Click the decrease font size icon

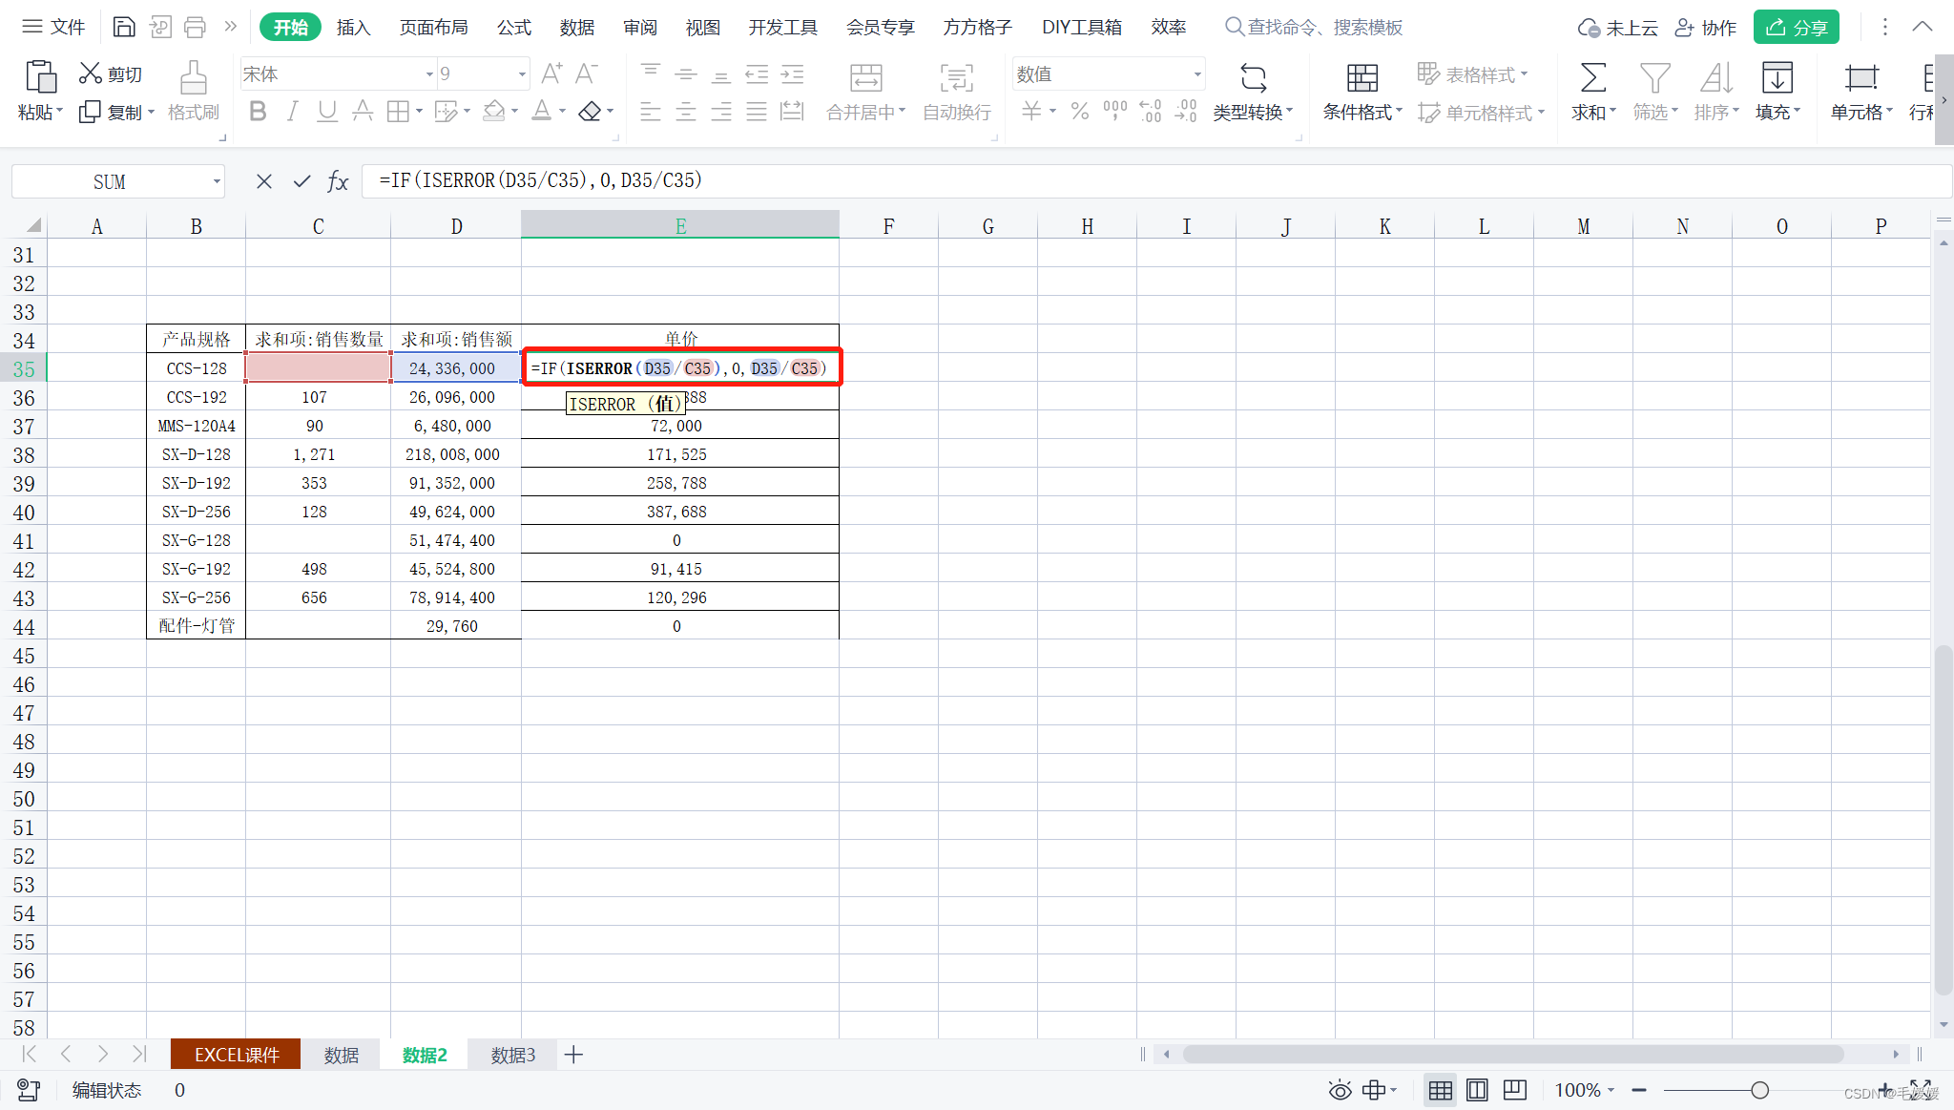tap(586, 73)
